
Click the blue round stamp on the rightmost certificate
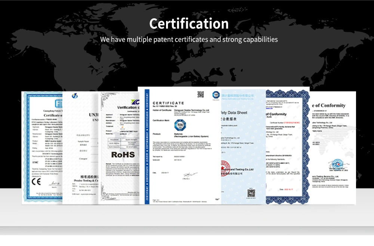pos(337,164)
